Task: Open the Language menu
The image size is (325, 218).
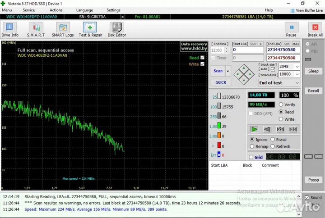Action: (x=84, y=10)
